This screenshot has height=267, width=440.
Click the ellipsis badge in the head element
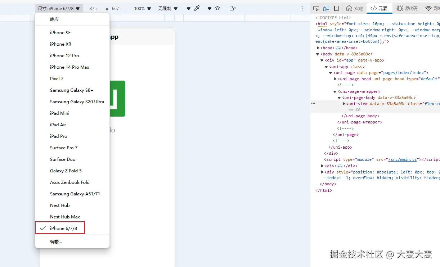point(338,48)
